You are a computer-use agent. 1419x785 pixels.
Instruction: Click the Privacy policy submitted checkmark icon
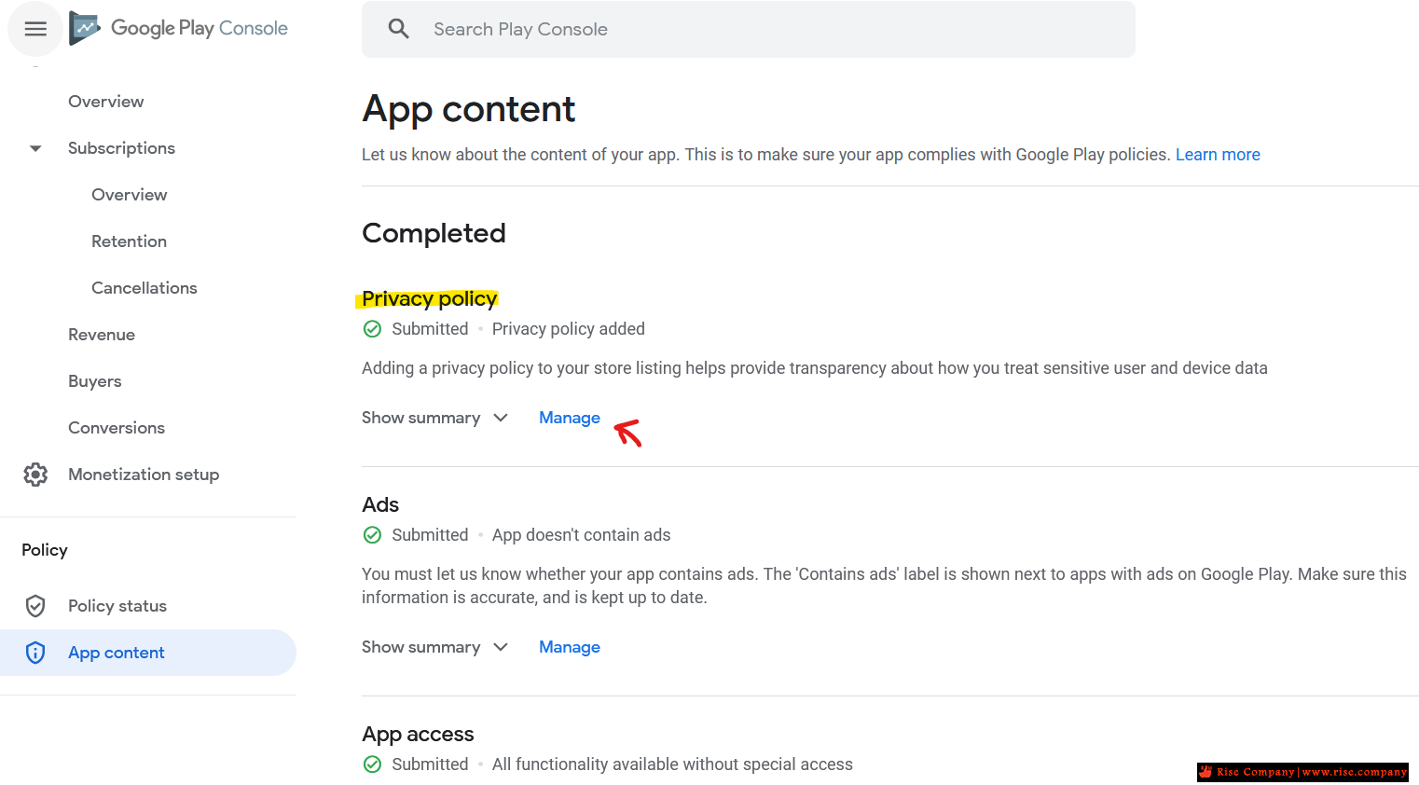372,329
